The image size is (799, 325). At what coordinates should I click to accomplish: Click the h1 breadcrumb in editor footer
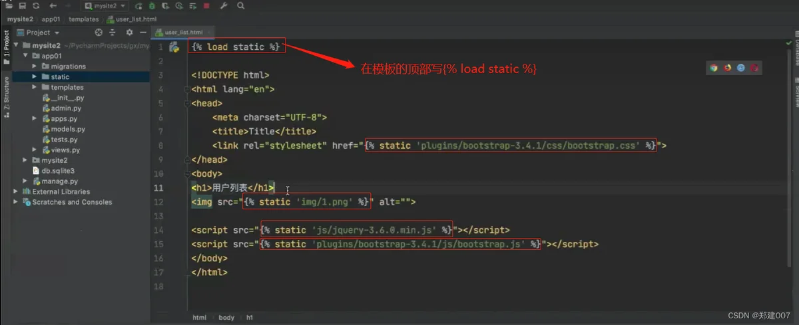tap(250, 318)
